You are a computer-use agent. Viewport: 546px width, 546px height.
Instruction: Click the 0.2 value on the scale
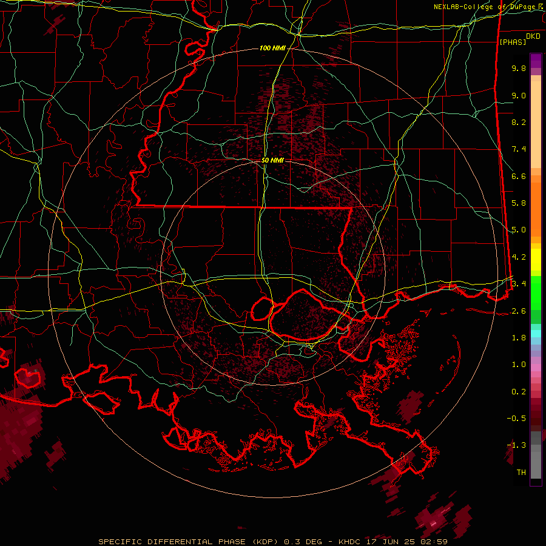(x=519, y=392)
